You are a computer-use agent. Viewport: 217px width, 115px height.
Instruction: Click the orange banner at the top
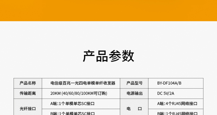pyautogui.click(x=108, y=10)
